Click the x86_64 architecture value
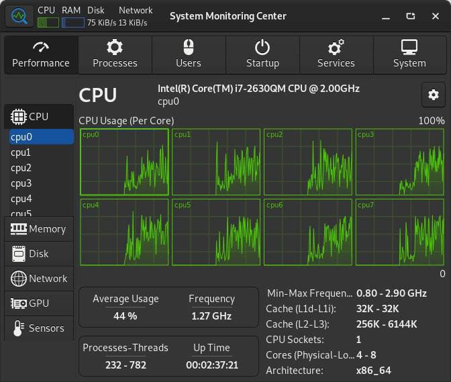Image resolution: width=451 pixels, height=382 pixels. point(374,371)
